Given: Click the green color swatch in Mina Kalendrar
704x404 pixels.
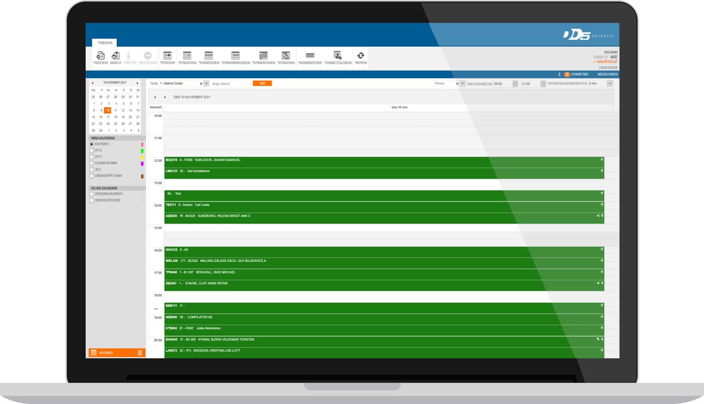Looking at the screenshot, I should 143,150.
